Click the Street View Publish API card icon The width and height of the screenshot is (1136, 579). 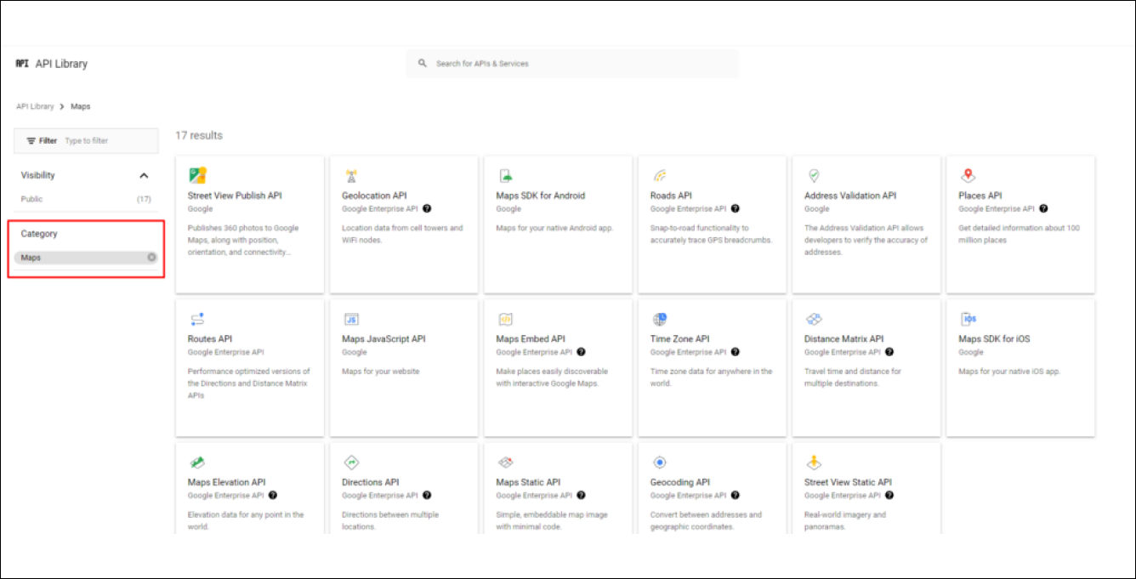(x=197, y=176)
